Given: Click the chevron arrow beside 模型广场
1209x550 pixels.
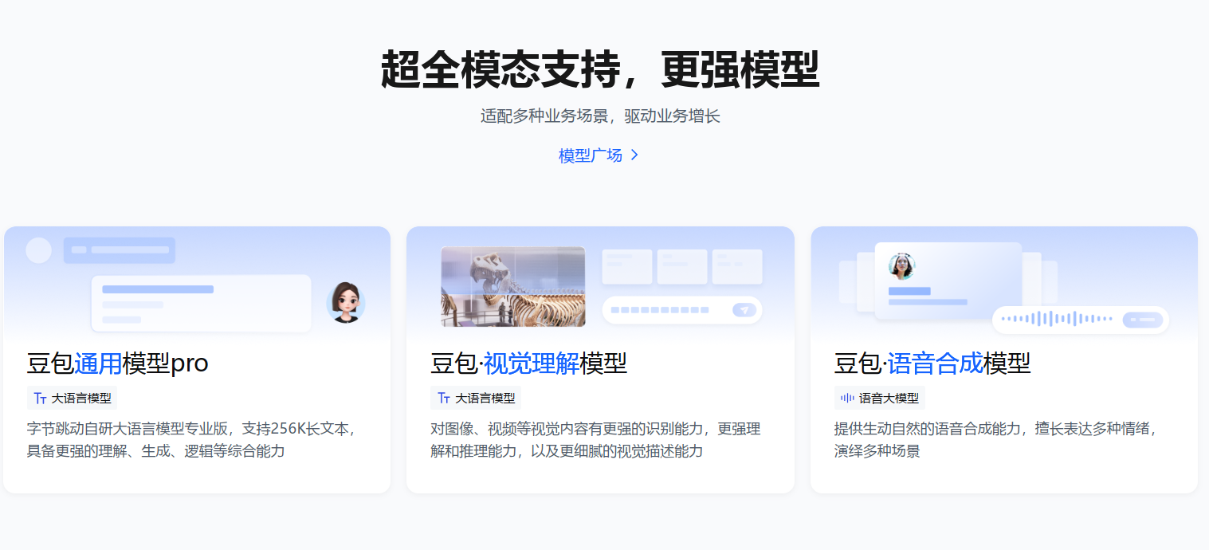Looking at the screenshot, I should tap(634, 155).
